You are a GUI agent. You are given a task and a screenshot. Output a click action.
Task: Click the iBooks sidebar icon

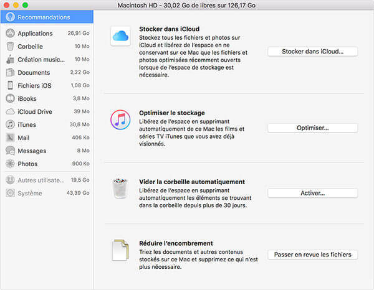(x=10, y=98)
